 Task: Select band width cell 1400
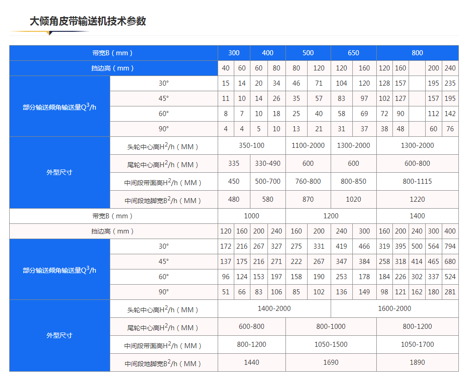pos(417,216)
